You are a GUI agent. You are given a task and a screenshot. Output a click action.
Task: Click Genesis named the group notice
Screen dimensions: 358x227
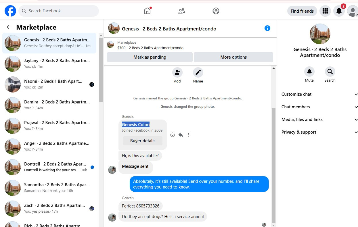click(188, 98)
